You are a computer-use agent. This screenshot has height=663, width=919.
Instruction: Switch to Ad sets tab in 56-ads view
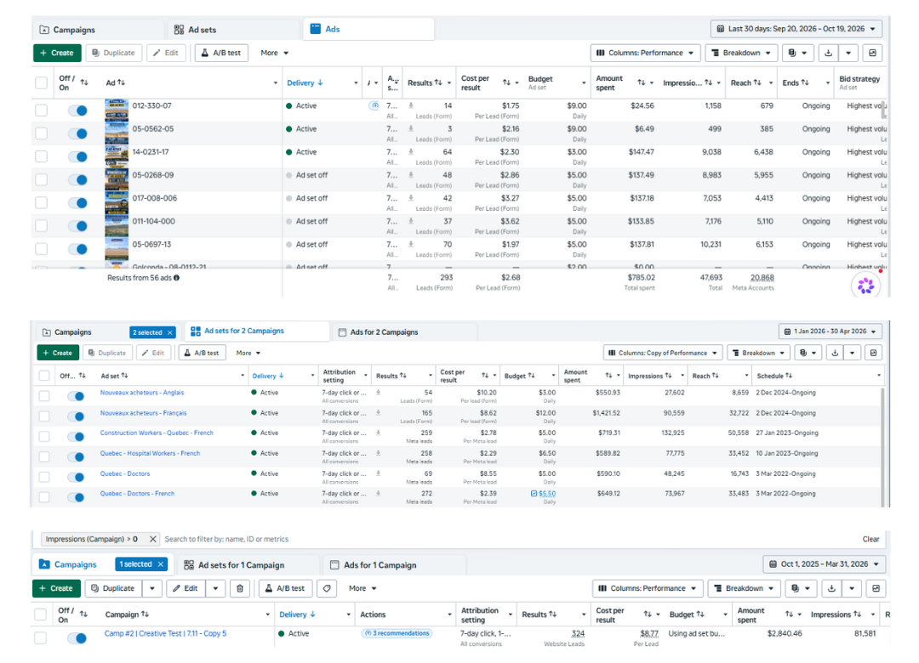click(x=235, y=29)
